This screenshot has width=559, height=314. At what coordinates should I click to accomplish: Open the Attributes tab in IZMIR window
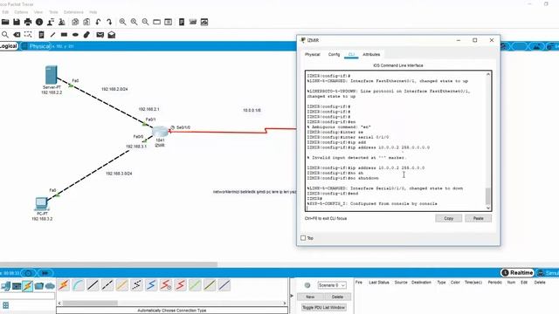[x=371, y=54]
